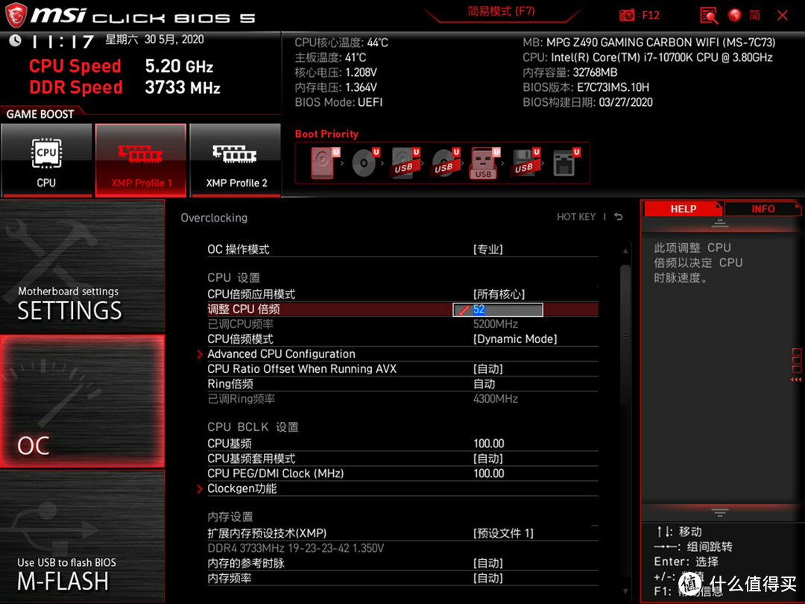
Task: Change CPU Ratio Offset When Running AVX
Action: 402,369
